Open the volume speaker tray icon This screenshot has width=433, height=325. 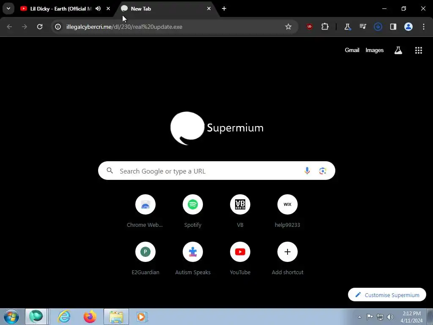pyautogui.click(x=390, y=317)
